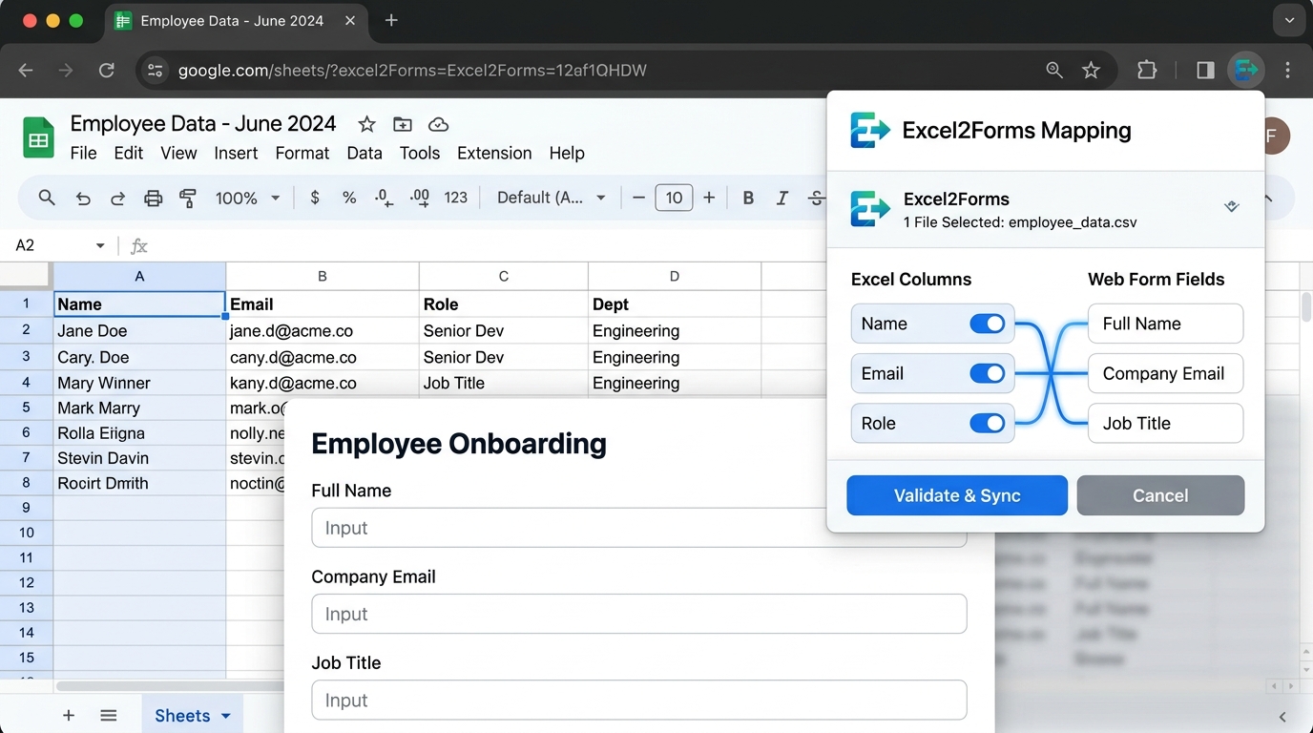Open the Chrome tab search dropdown
The height and width of the screenshot is (733, 1313).
pos(1288,20)
